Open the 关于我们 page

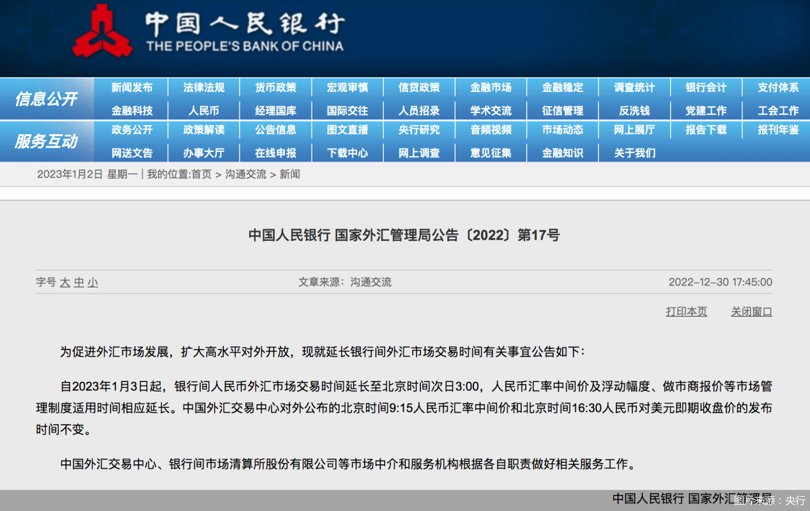pos(634,153)
